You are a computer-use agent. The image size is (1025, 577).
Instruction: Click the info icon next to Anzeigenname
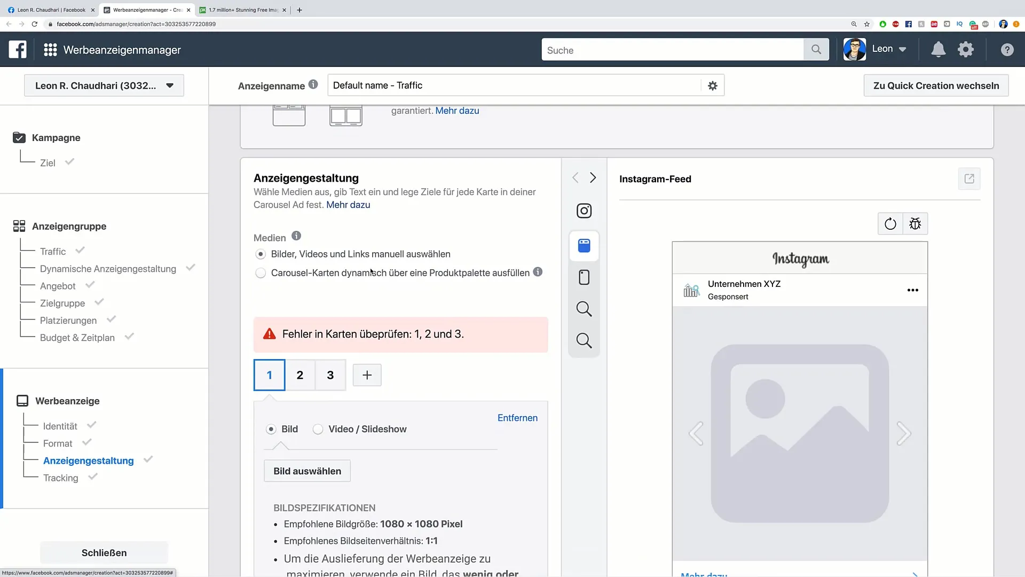pyautogui.click(x=313, y=84)
